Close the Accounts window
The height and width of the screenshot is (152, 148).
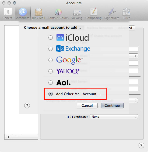[4, 3]
